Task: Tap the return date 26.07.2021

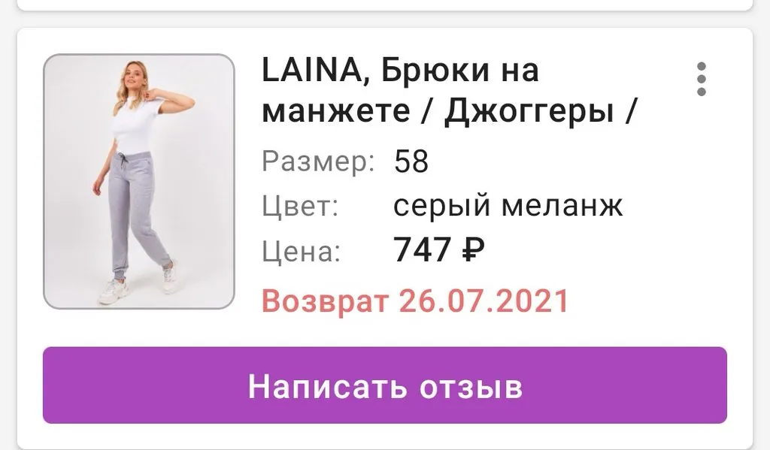Action: pyautogui.click(x=484, y=301)
